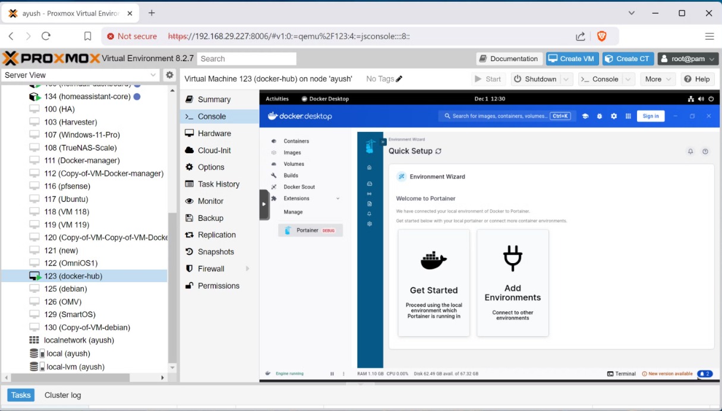Screen dimensions: 722x411
Task: Open browser tab search chevron
Action: point(632,13)
